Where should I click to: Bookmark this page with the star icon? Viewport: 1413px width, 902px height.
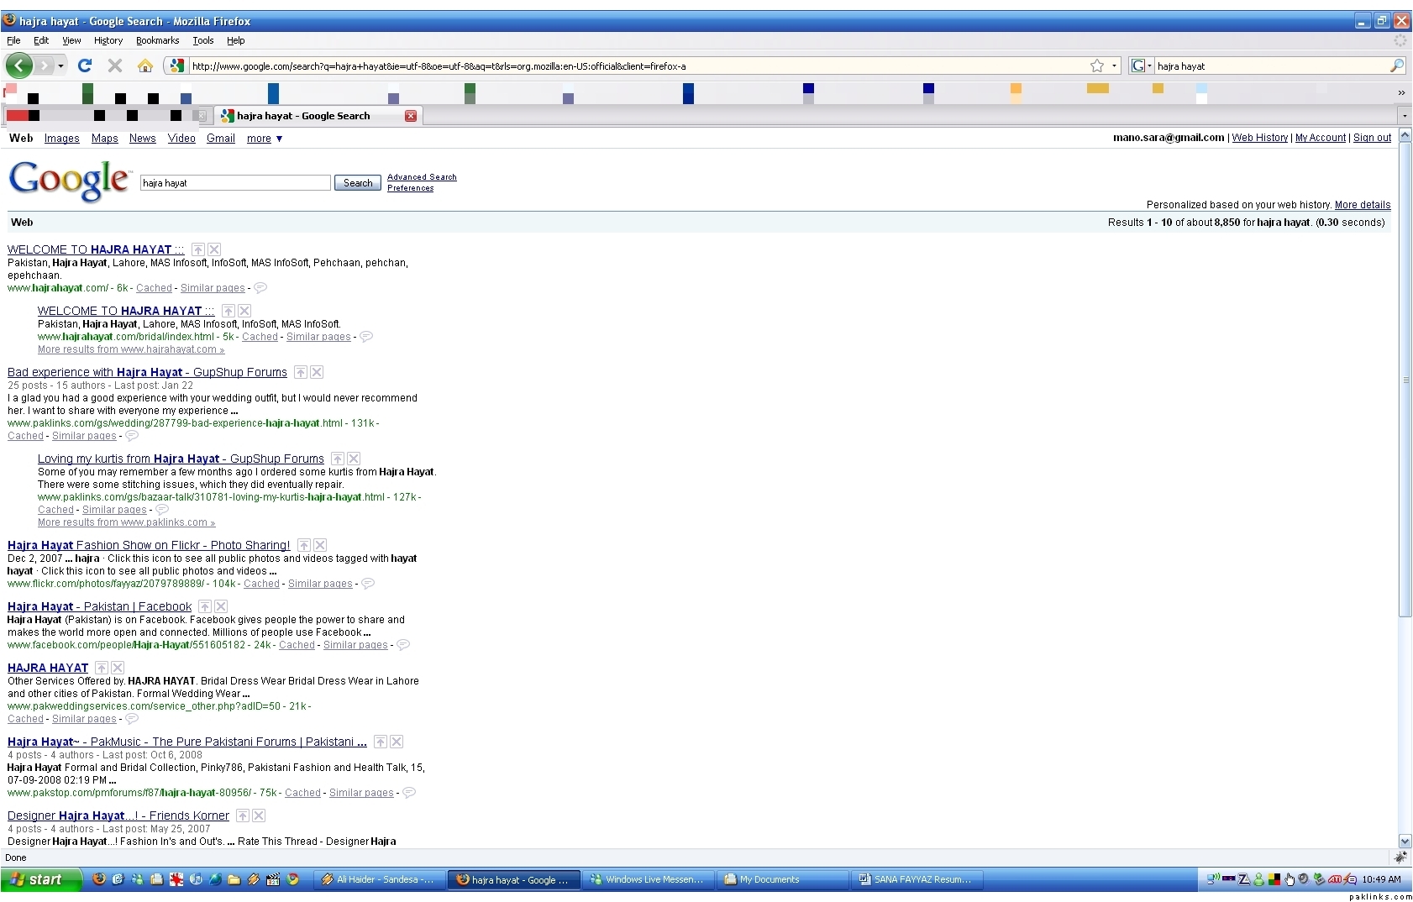coord(1096,66)
